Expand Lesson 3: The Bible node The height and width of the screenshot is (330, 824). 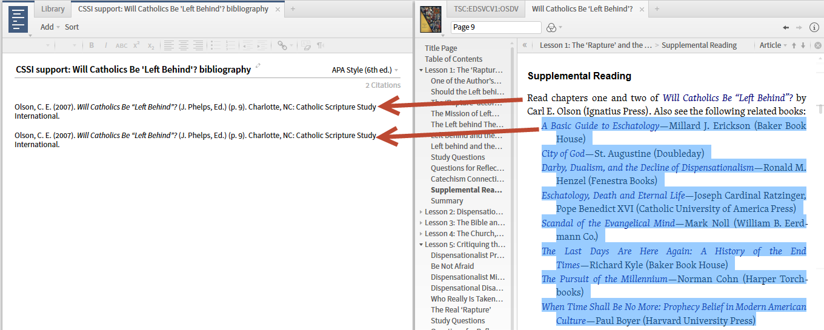[x=421, y=223]
